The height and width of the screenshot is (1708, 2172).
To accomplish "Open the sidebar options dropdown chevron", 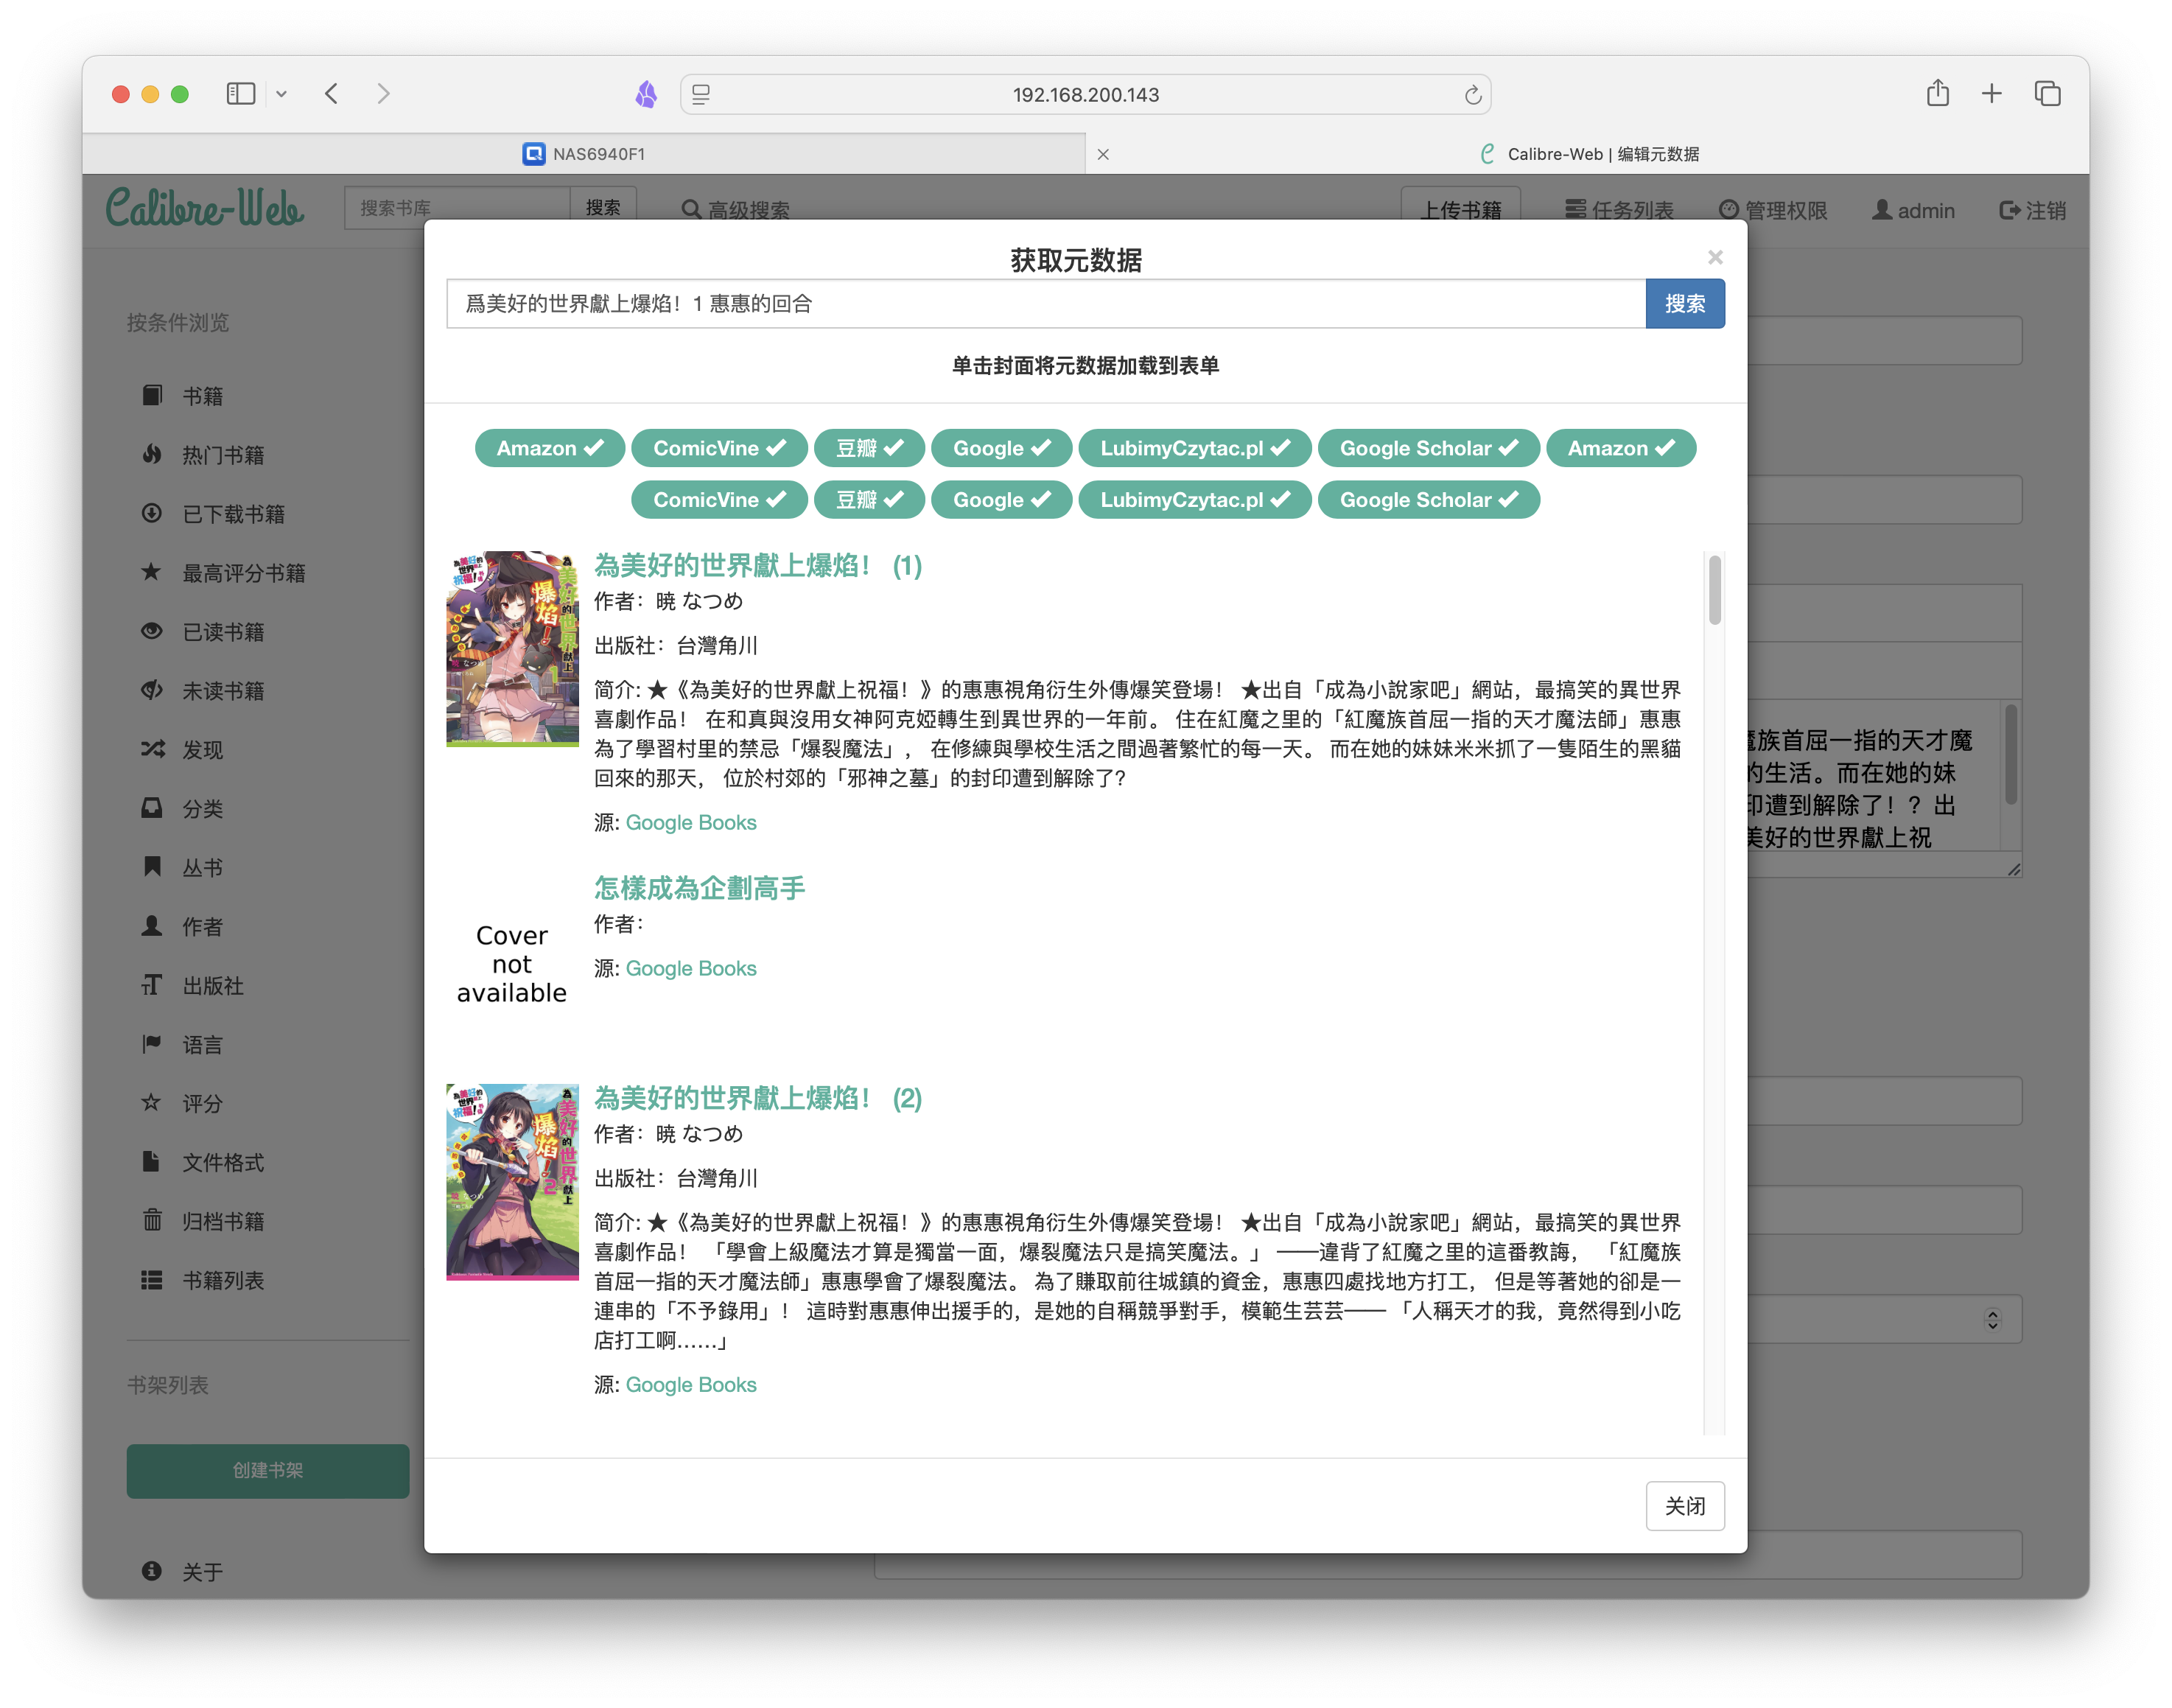I will pos(282,94).
